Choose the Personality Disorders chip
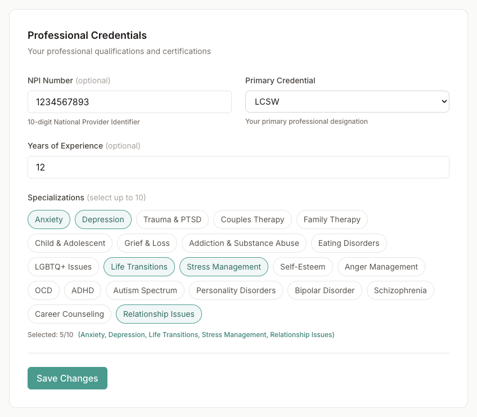The height and width of the screenshot is (417, 477). point(236,290)
